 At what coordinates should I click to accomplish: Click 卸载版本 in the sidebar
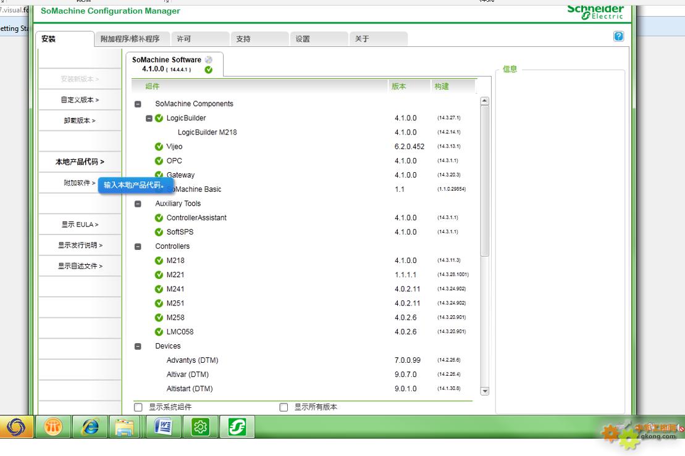click(x=80, y=120)
